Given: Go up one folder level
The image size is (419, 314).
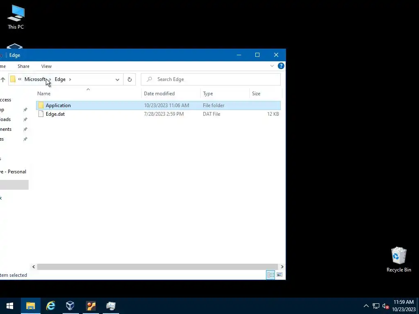Looking at the screenshot, I should [x=3, y=79].
